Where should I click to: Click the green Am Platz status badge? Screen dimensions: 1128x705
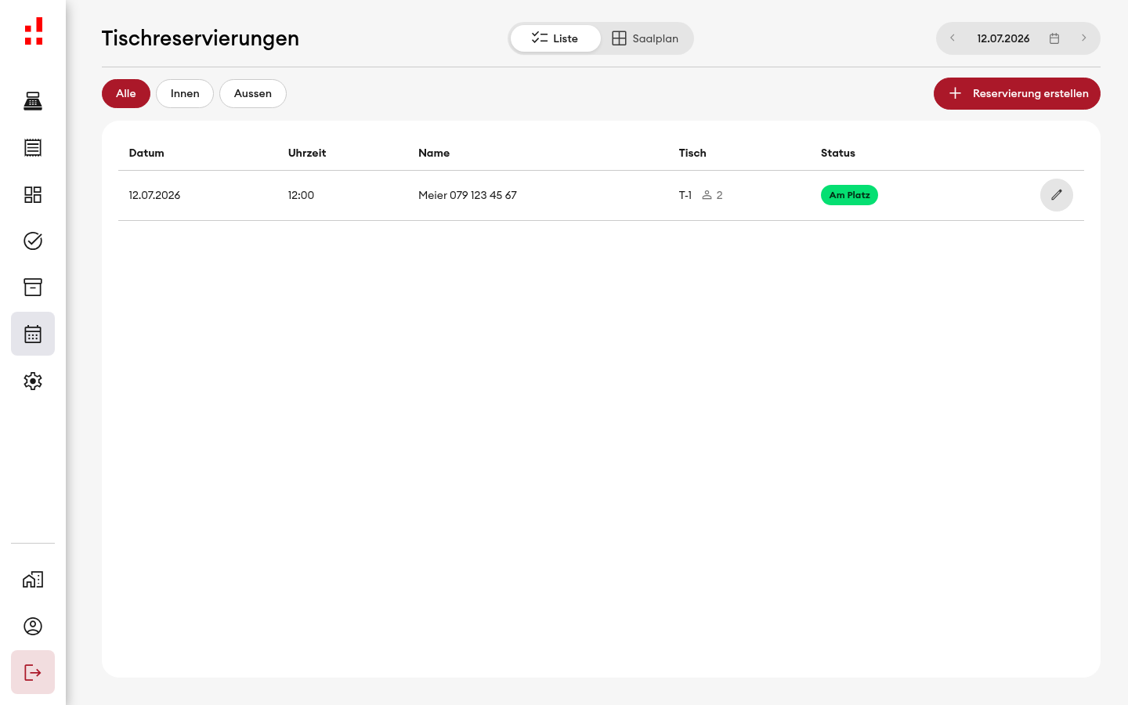(x=849, y=195)
